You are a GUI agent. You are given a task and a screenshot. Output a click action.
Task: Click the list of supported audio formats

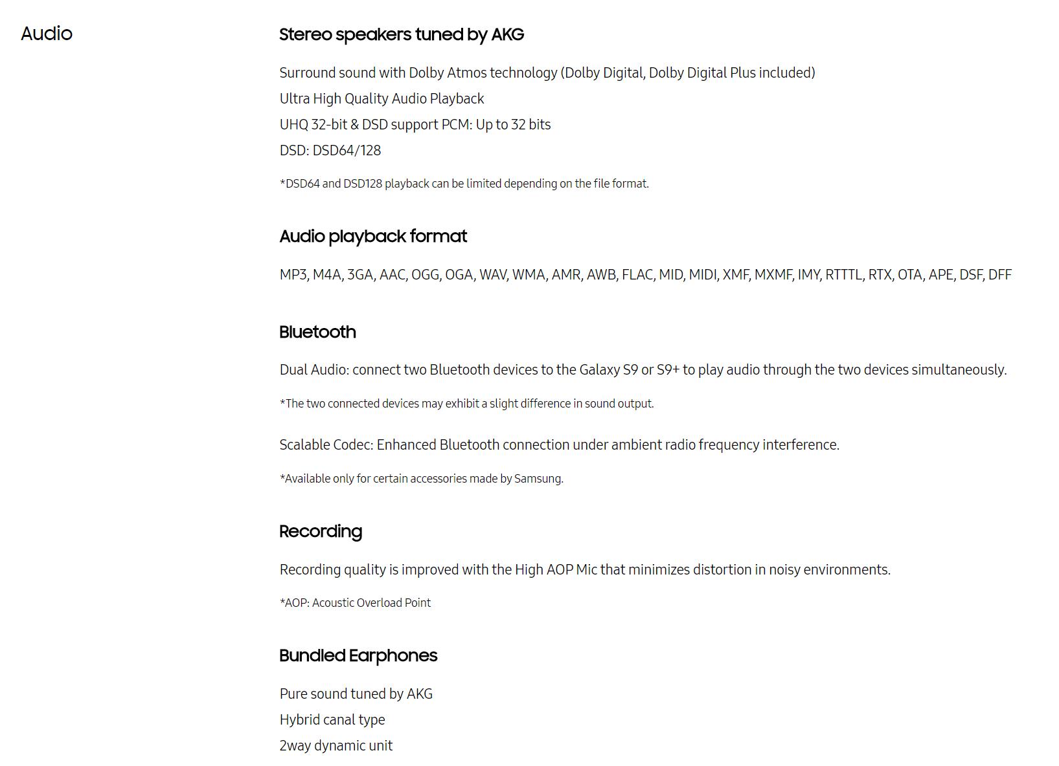(645, 274)
